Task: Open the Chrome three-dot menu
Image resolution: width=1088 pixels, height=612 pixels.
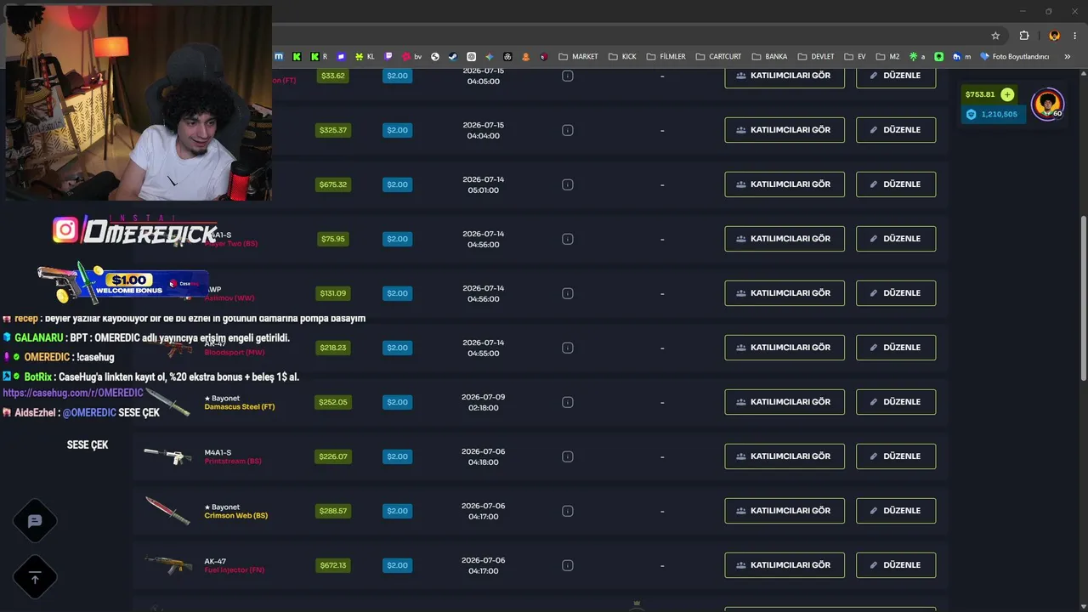Action: click(1075, 36)
